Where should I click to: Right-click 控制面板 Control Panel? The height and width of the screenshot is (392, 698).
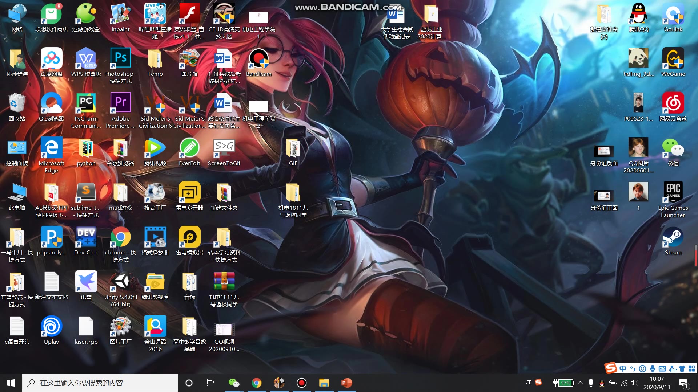pos(16,150)
